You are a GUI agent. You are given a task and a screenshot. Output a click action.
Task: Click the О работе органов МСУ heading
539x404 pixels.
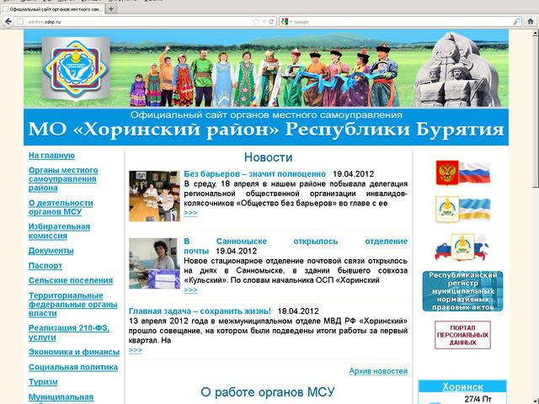pos(268,392)
